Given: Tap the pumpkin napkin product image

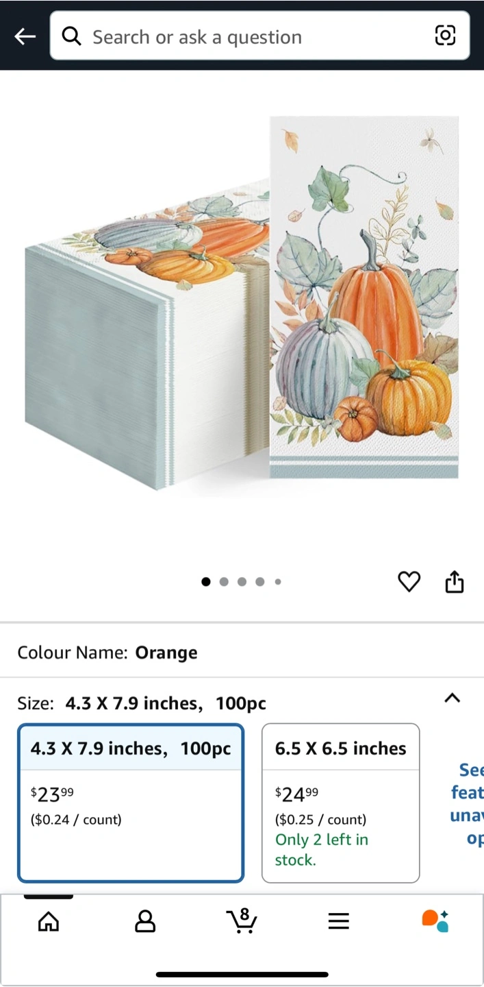Looking at the screenshot, I should (x=242, y=303).
